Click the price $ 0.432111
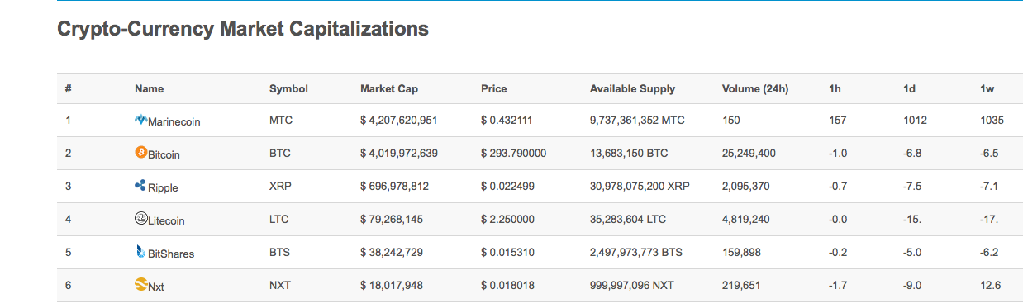 click(507, 120)
